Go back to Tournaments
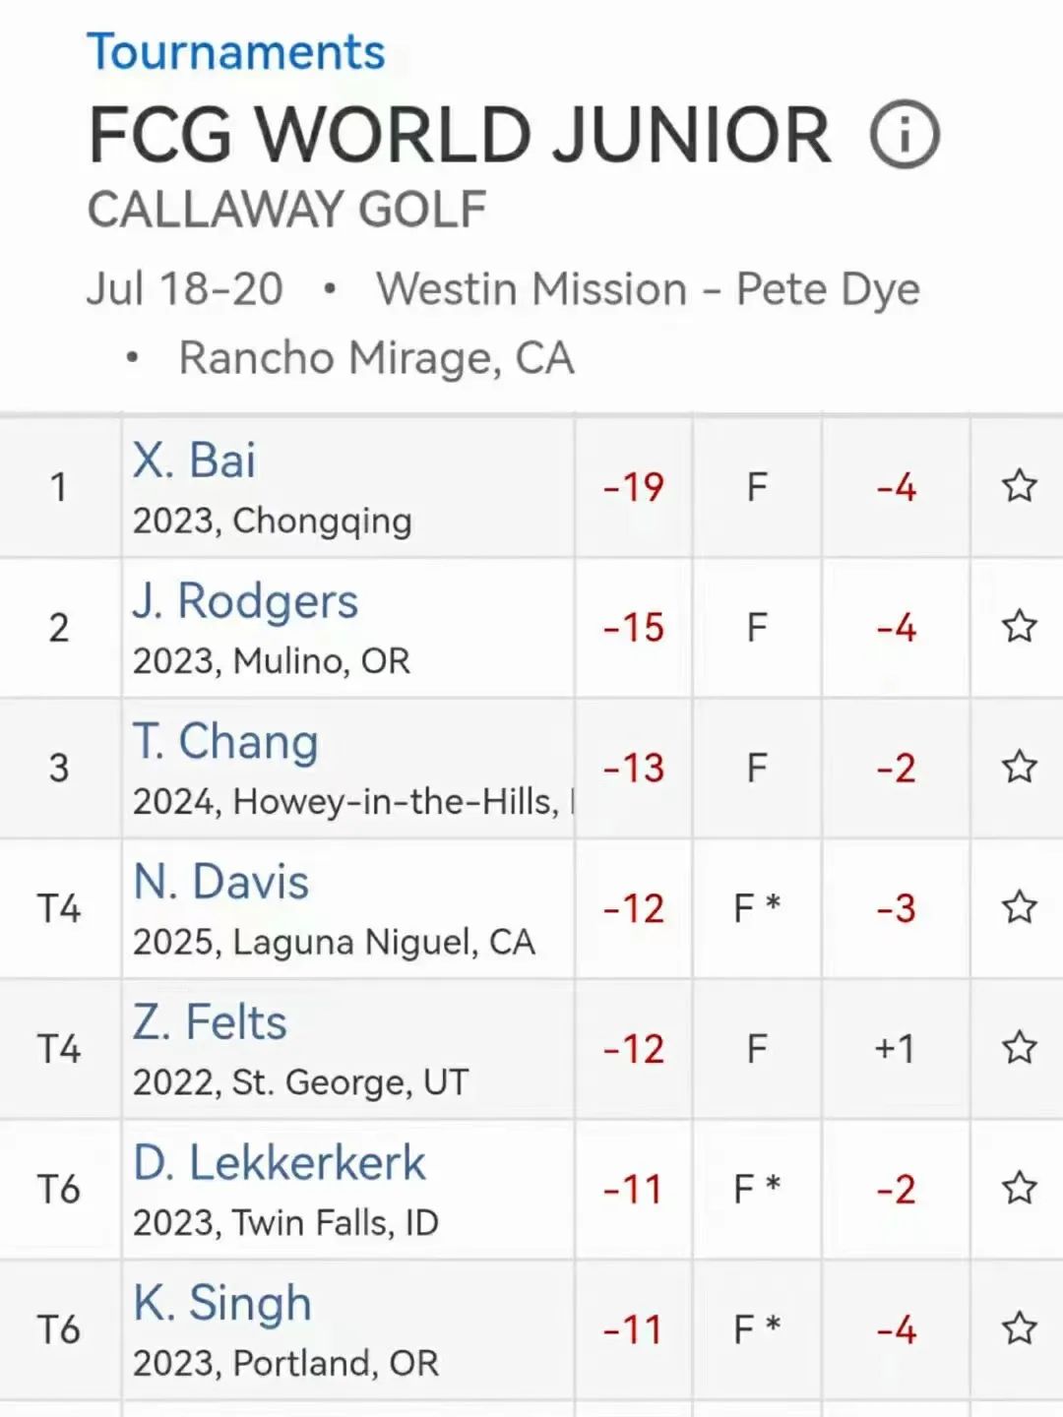1063x1417 pixels. click(x=235, y=52)
